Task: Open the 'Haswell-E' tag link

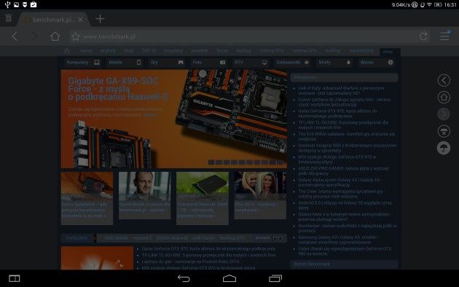Action: [x=142, y=238]
